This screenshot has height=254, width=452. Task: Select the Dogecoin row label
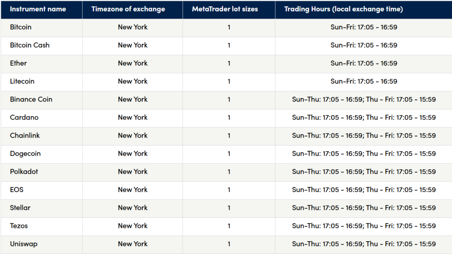(25, 154)
